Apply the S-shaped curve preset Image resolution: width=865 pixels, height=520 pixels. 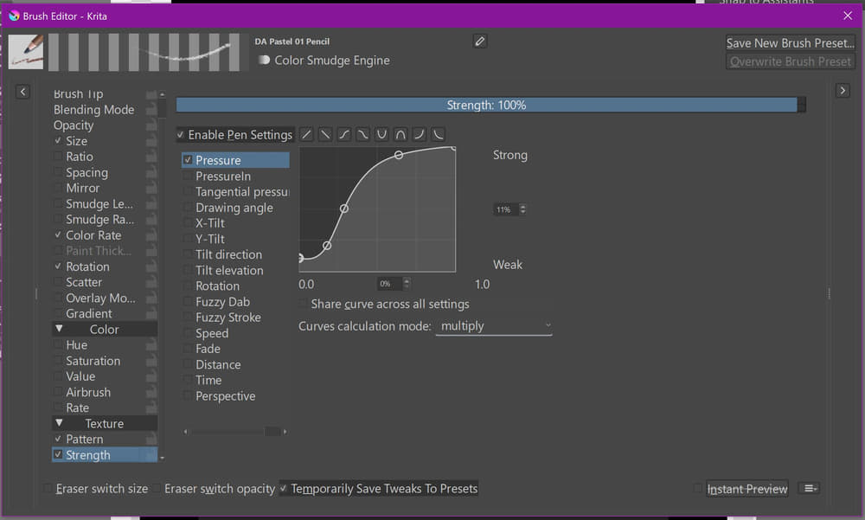coord(343,135)
